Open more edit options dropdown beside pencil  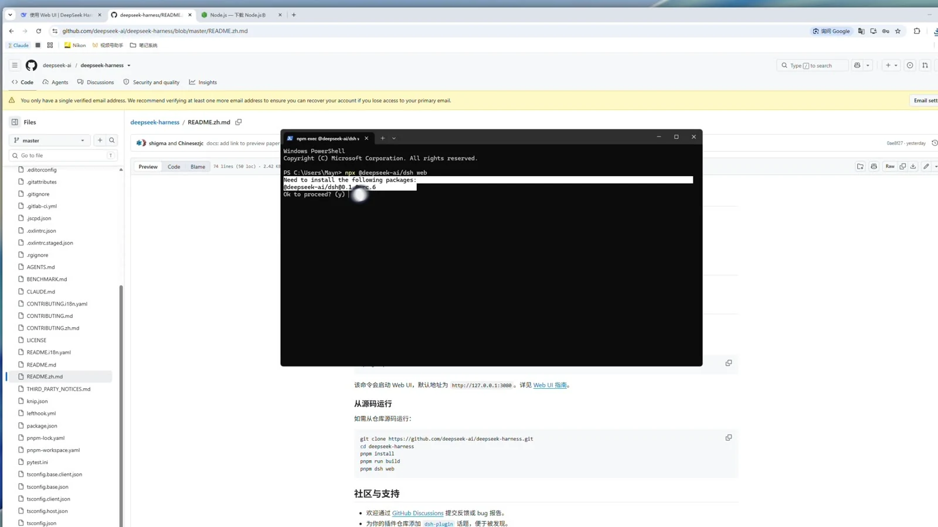coord(936,166)
